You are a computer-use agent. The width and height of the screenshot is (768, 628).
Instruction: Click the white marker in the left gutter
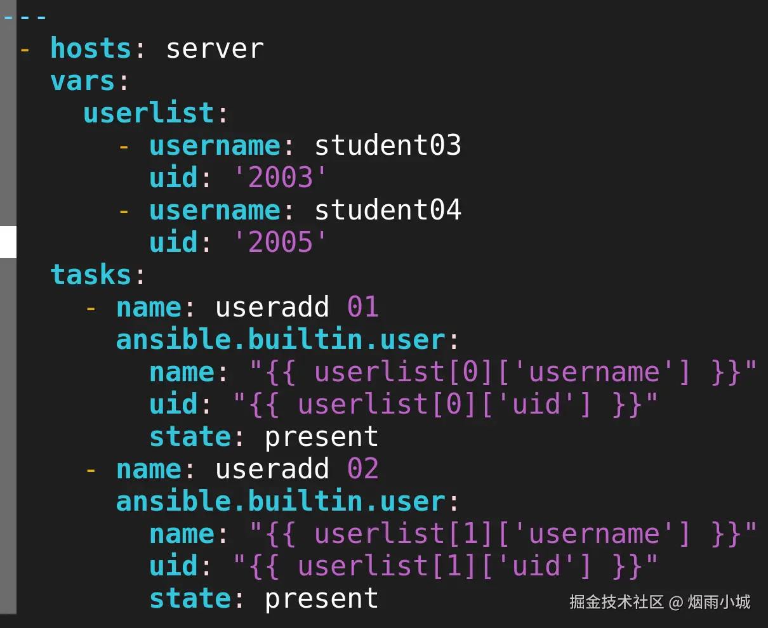(x=8, y=242)
